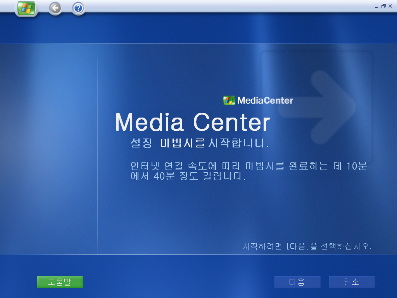Click the green 도움말 button
Image resolution: width=397 pixels, height=298 pixels.
coord(60,282)
